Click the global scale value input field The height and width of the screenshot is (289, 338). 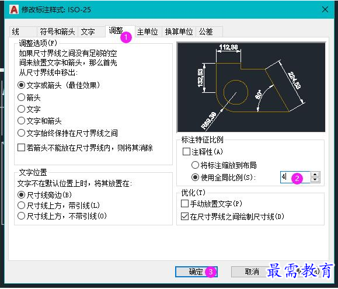295,177
